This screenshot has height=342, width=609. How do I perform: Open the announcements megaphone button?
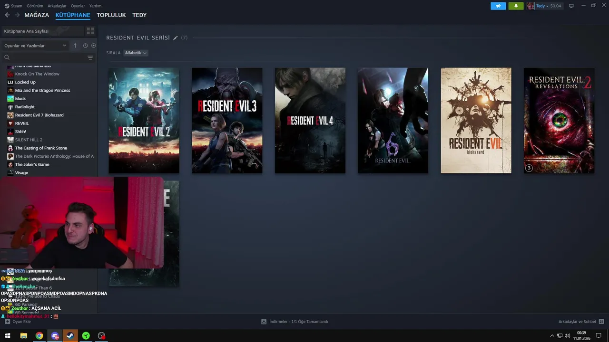pos(498,6)
